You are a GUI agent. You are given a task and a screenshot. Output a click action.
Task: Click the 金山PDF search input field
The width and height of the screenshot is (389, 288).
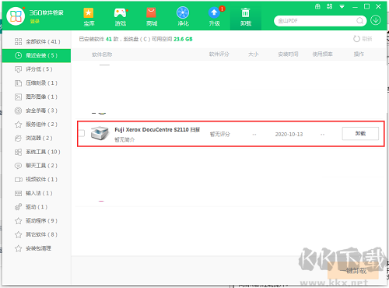[316, 21]
